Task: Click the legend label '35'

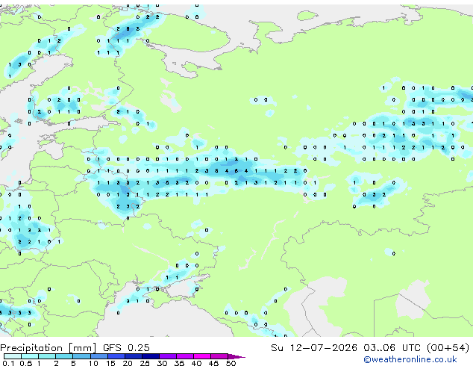Action: tap(179, 363)
